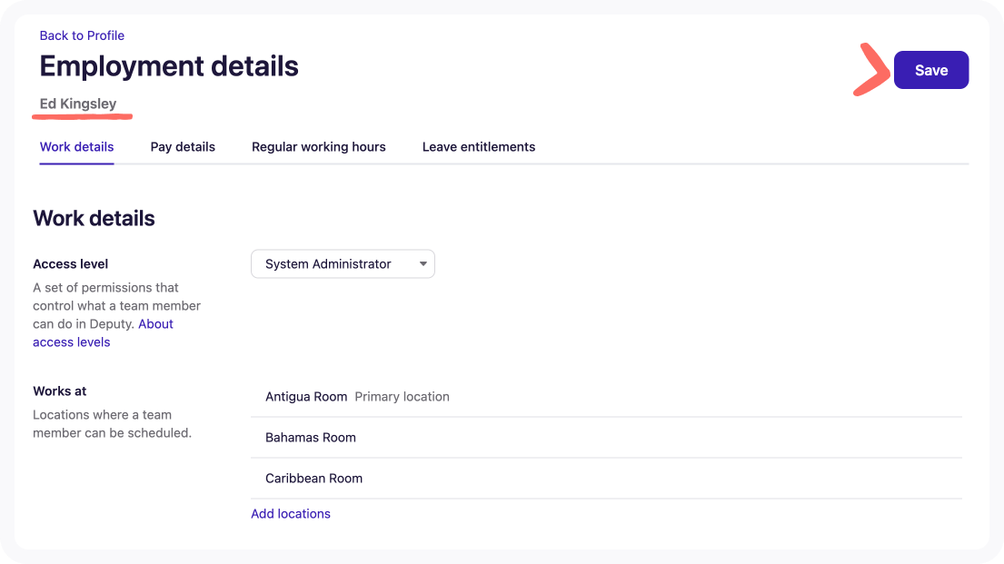Screen dimensions: 1004x564
Task: Click the Works at description text
Action: pos(112,424)
